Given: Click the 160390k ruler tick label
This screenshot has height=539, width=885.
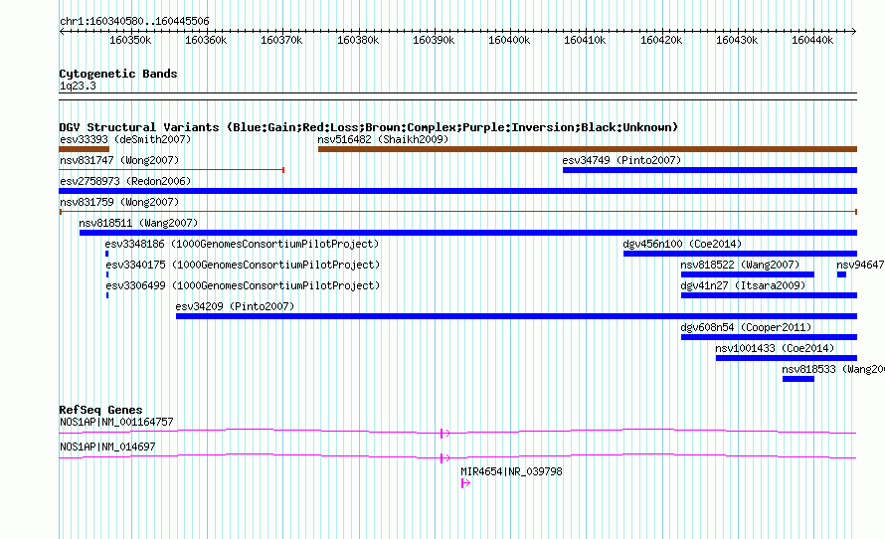Looking at the screenshot, I should click(x=434, y=41).
